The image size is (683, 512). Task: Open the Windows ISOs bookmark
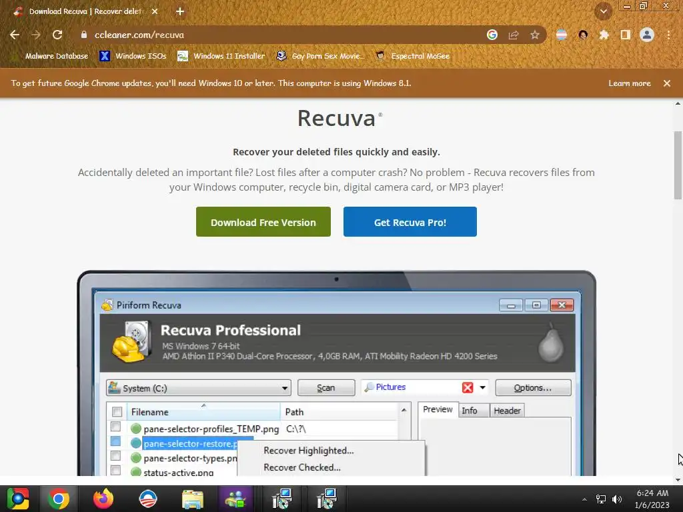(133, 56)
